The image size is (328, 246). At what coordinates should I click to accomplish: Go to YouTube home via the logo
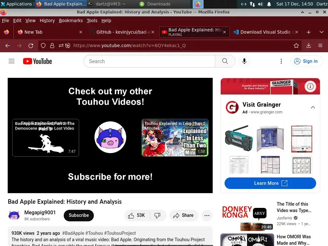(37, 61)
